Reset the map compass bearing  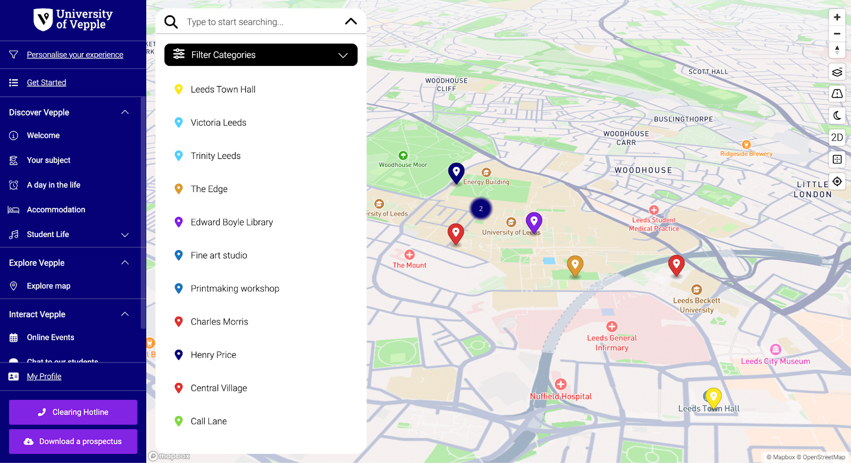[x=837, y=50]
